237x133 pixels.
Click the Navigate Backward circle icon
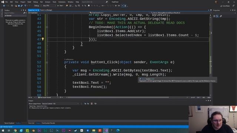coord(4,6)
